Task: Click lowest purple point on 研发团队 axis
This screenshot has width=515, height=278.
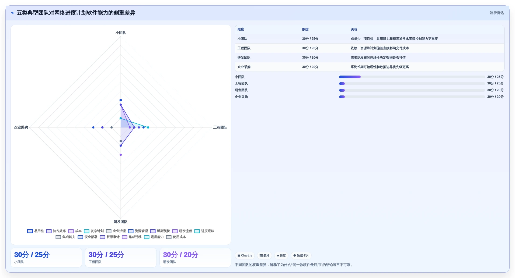Action: (121, 155)
